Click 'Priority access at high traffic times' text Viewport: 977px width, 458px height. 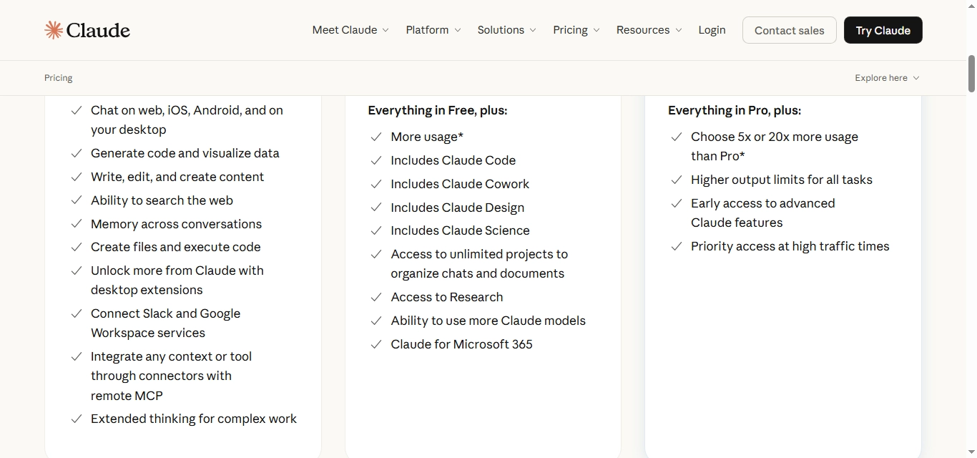790,246
